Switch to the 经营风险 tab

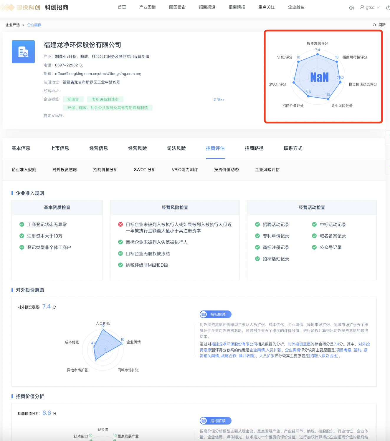(138, 148)
